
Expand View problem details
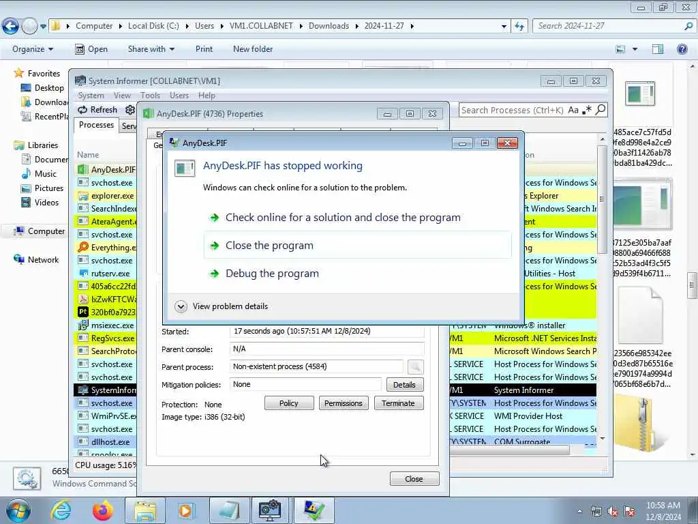pyautogui.click(x=222, y=306)
